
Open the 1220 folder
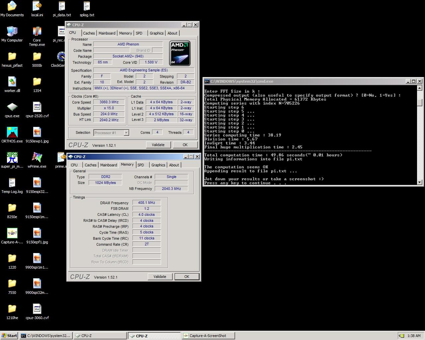click(x=12, y=261)
